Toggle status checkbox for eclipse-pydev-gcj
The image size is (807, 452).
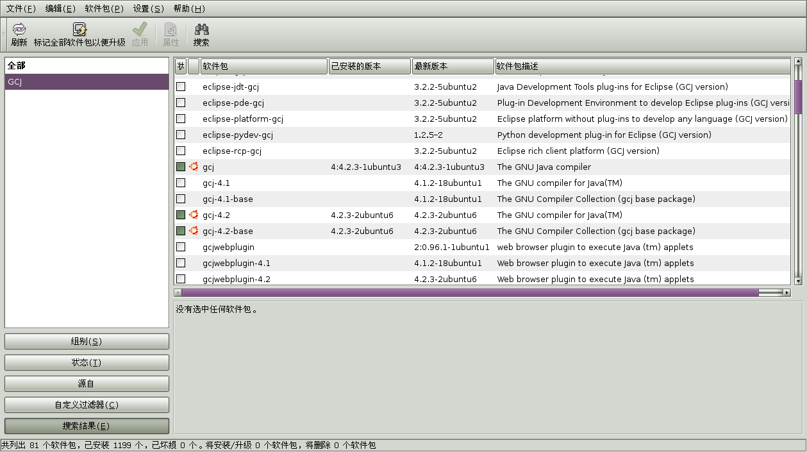[181, 135]
